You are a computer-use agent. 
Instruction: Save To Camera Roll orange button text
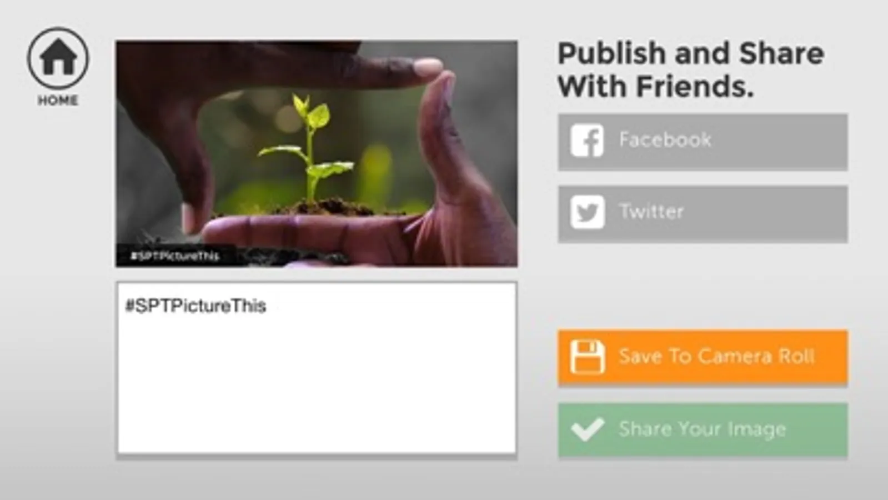716,356
